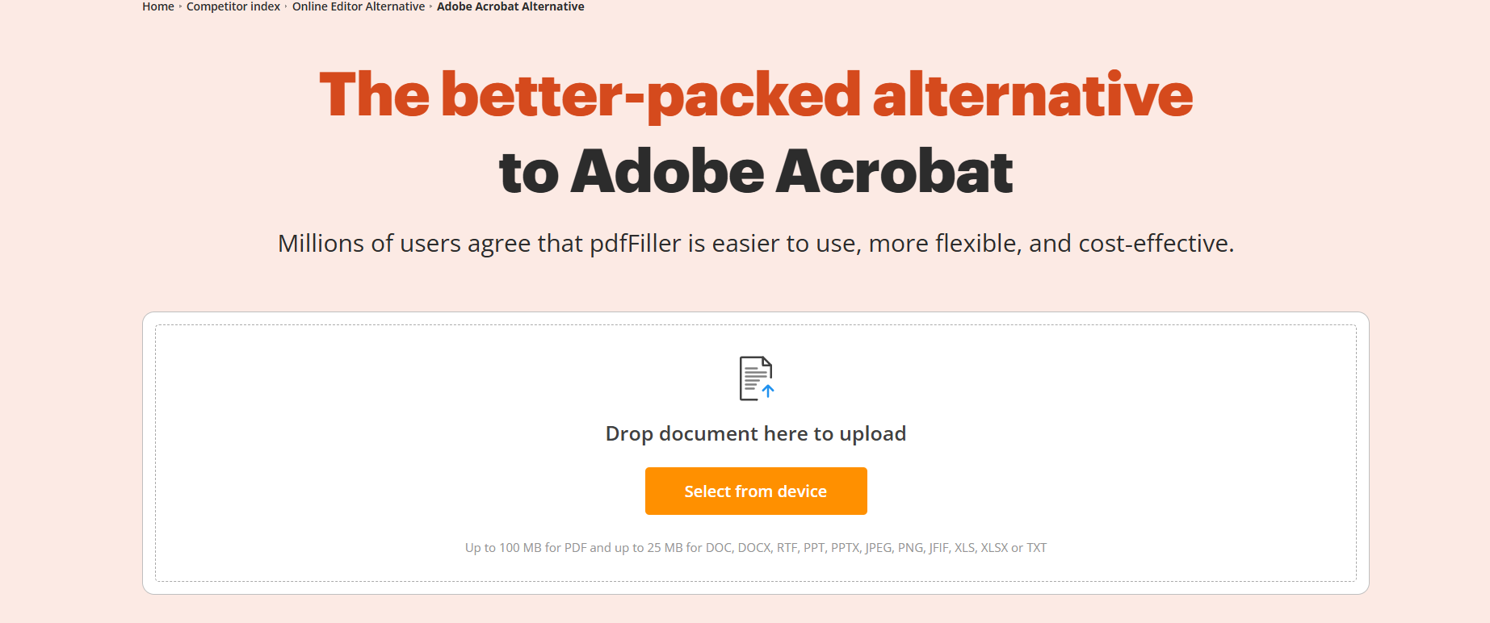Click the file size limit note

click(x=755, y=547)
